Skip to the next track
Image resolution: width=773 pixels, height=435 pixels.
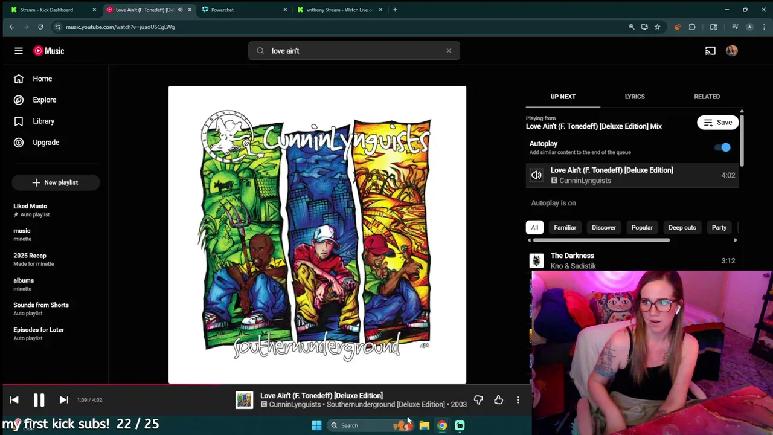(x=63, y=400)
